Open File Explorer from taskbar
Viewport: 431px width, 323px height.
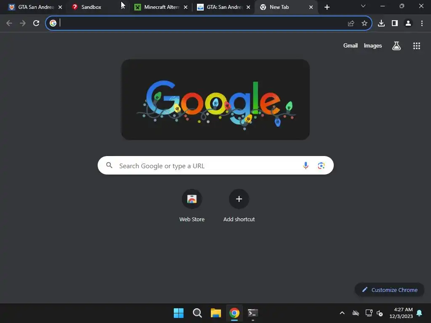point(216,313)
